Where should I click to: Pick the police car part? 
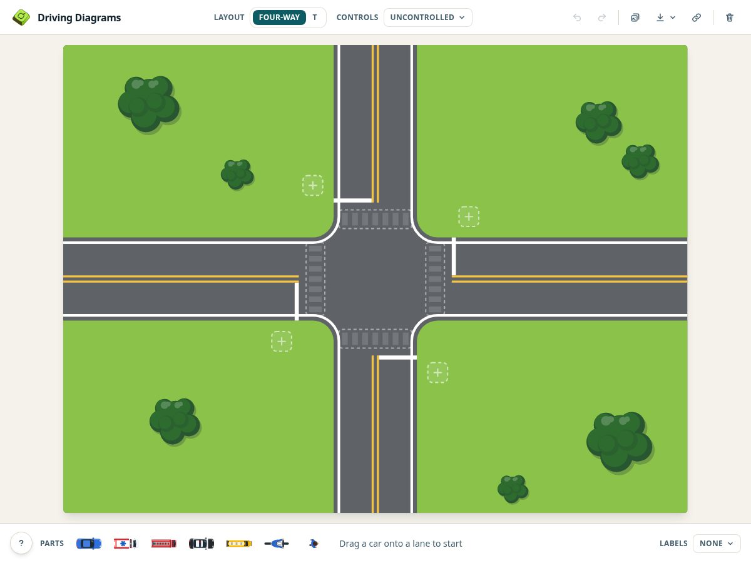coord(202,544)
